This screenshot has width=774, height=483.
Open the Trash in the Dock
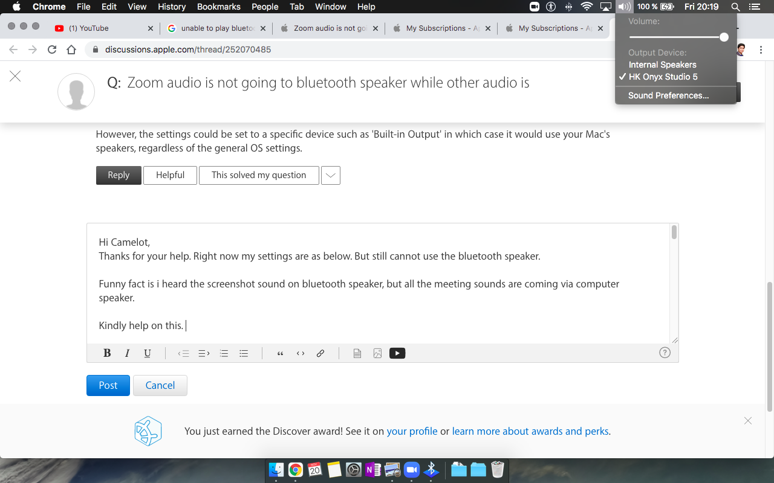[498, 470]
